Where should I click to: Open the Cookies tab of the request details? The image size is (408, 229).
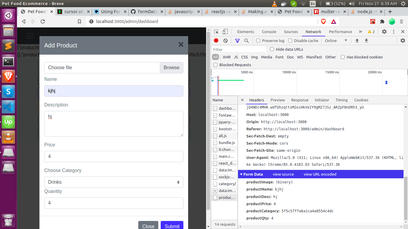click(361, 100)
